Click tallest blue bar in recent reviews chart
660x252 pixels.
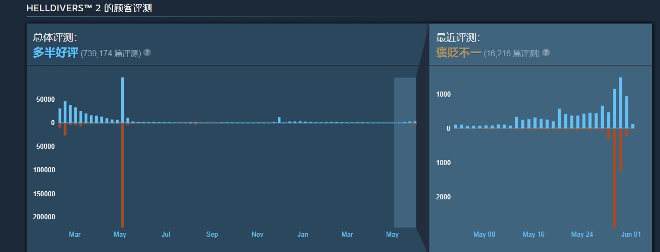[621, 102]
